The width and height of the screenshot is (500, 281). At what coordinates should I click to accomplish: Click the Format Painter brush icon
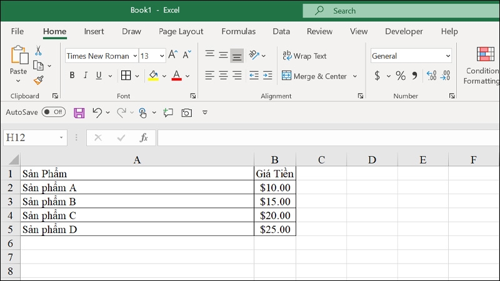tap(38, 80)
